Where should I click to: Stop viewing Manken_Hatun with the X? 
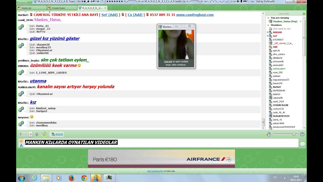[301, 21]
